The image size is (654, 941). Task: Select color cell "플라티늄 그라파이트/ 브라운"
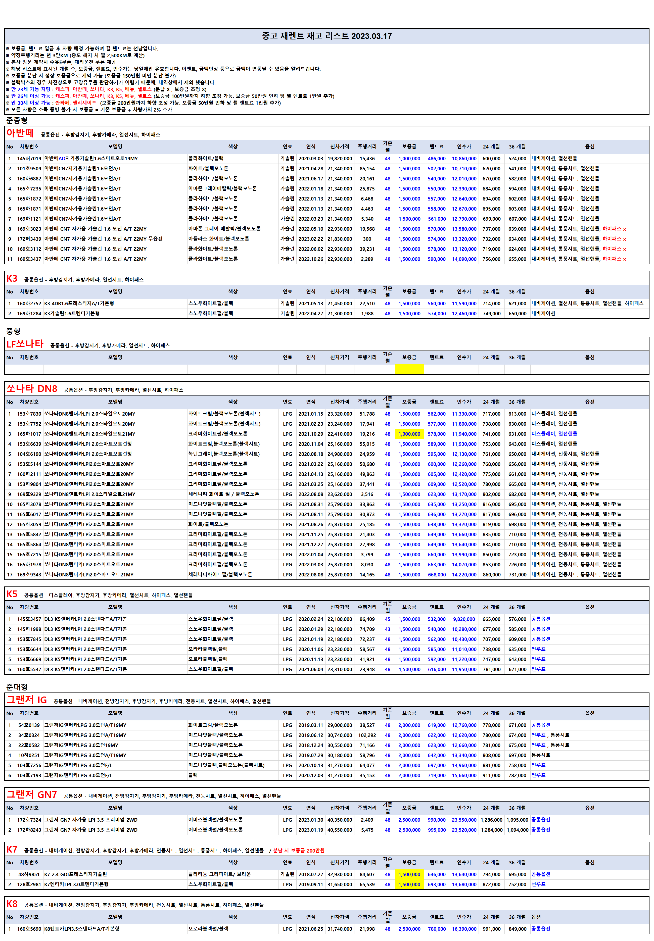[219, 874]
